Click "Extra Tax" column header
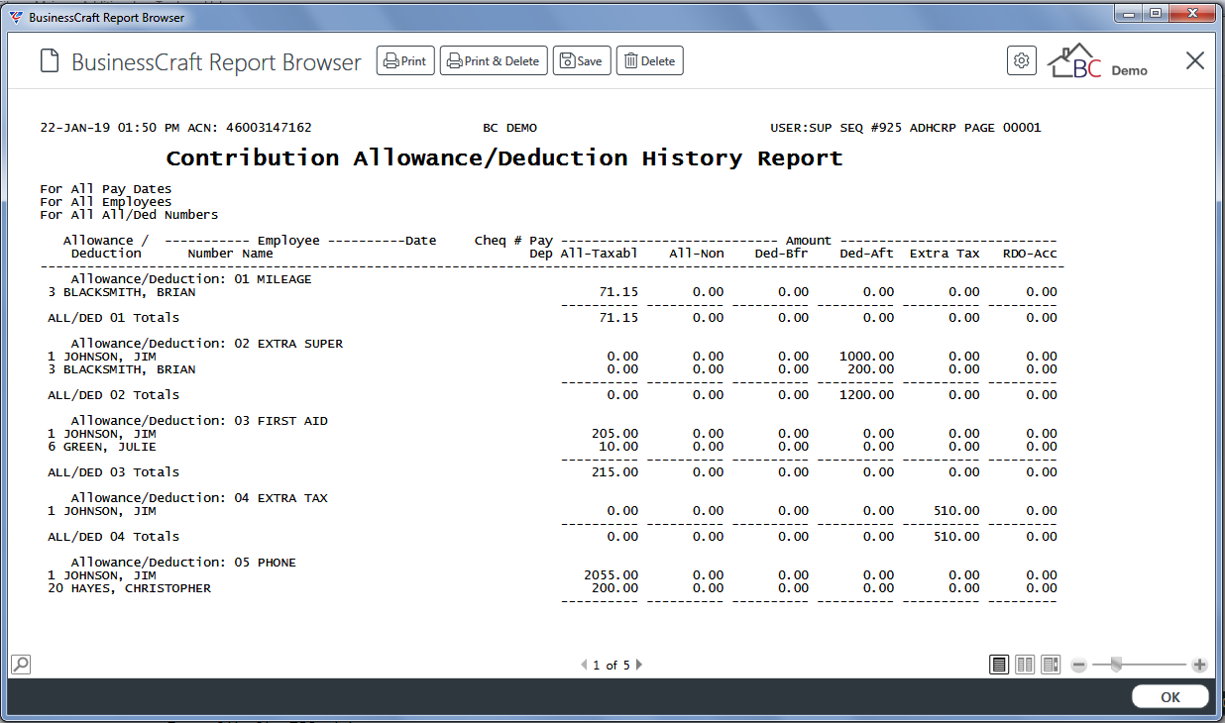The image size is (1225, 723). coord(945,254)
